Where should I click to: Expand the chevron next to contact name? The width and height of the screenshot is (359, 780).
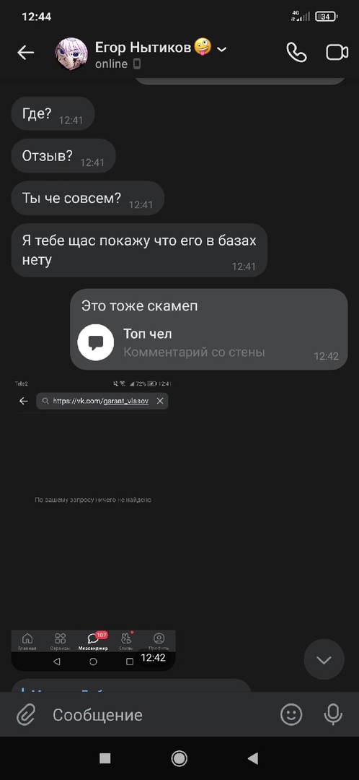[x=222, y=49]
